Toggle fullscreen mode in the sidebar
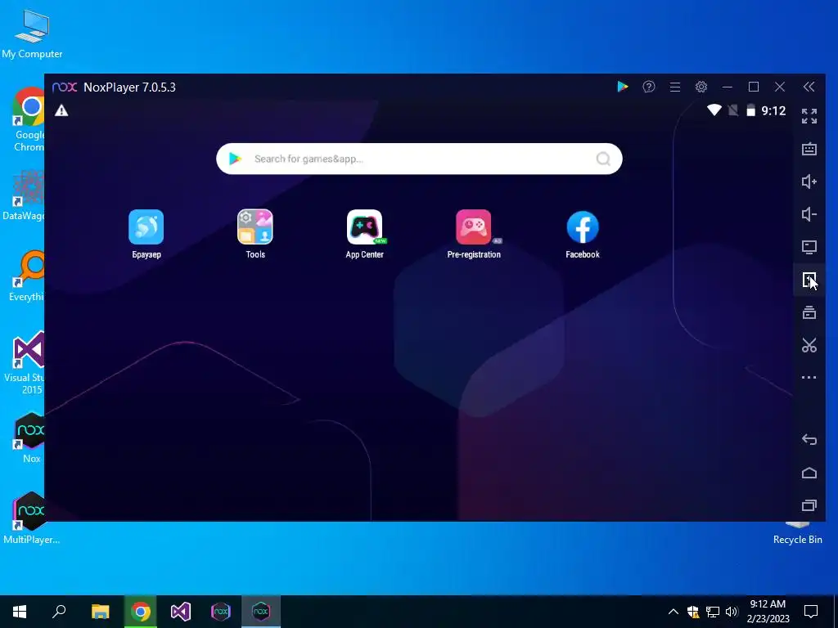The image size is (838, 628). [x=809, y=116]
